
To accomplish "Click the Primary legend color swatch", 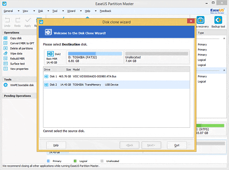I will click(48, 161).
